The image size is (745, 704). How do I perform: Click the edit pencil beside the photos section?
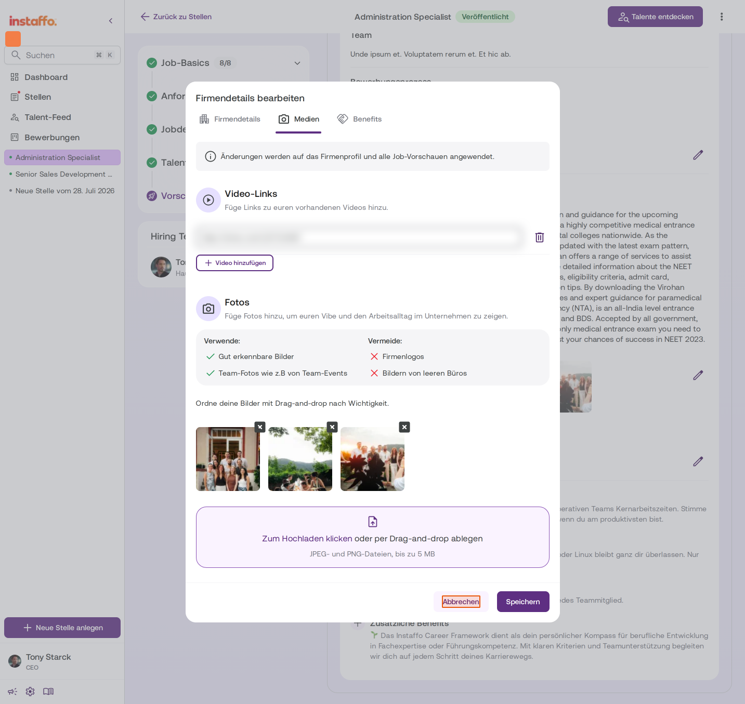point(698,375)
